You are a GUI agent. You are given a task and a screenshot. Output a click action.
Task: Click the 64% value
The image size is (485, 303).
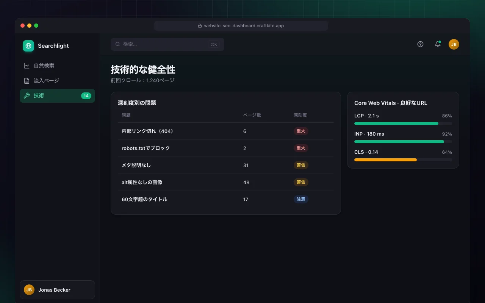[x=447, y=152]
